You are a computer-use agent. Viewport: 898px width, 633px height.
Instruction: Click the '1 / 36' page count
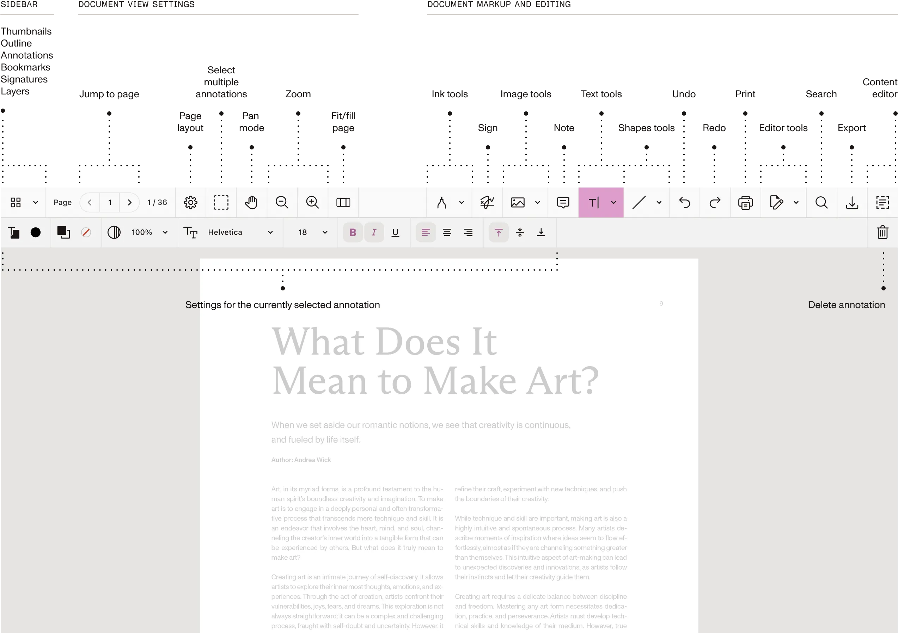click(x=157, y=202)
